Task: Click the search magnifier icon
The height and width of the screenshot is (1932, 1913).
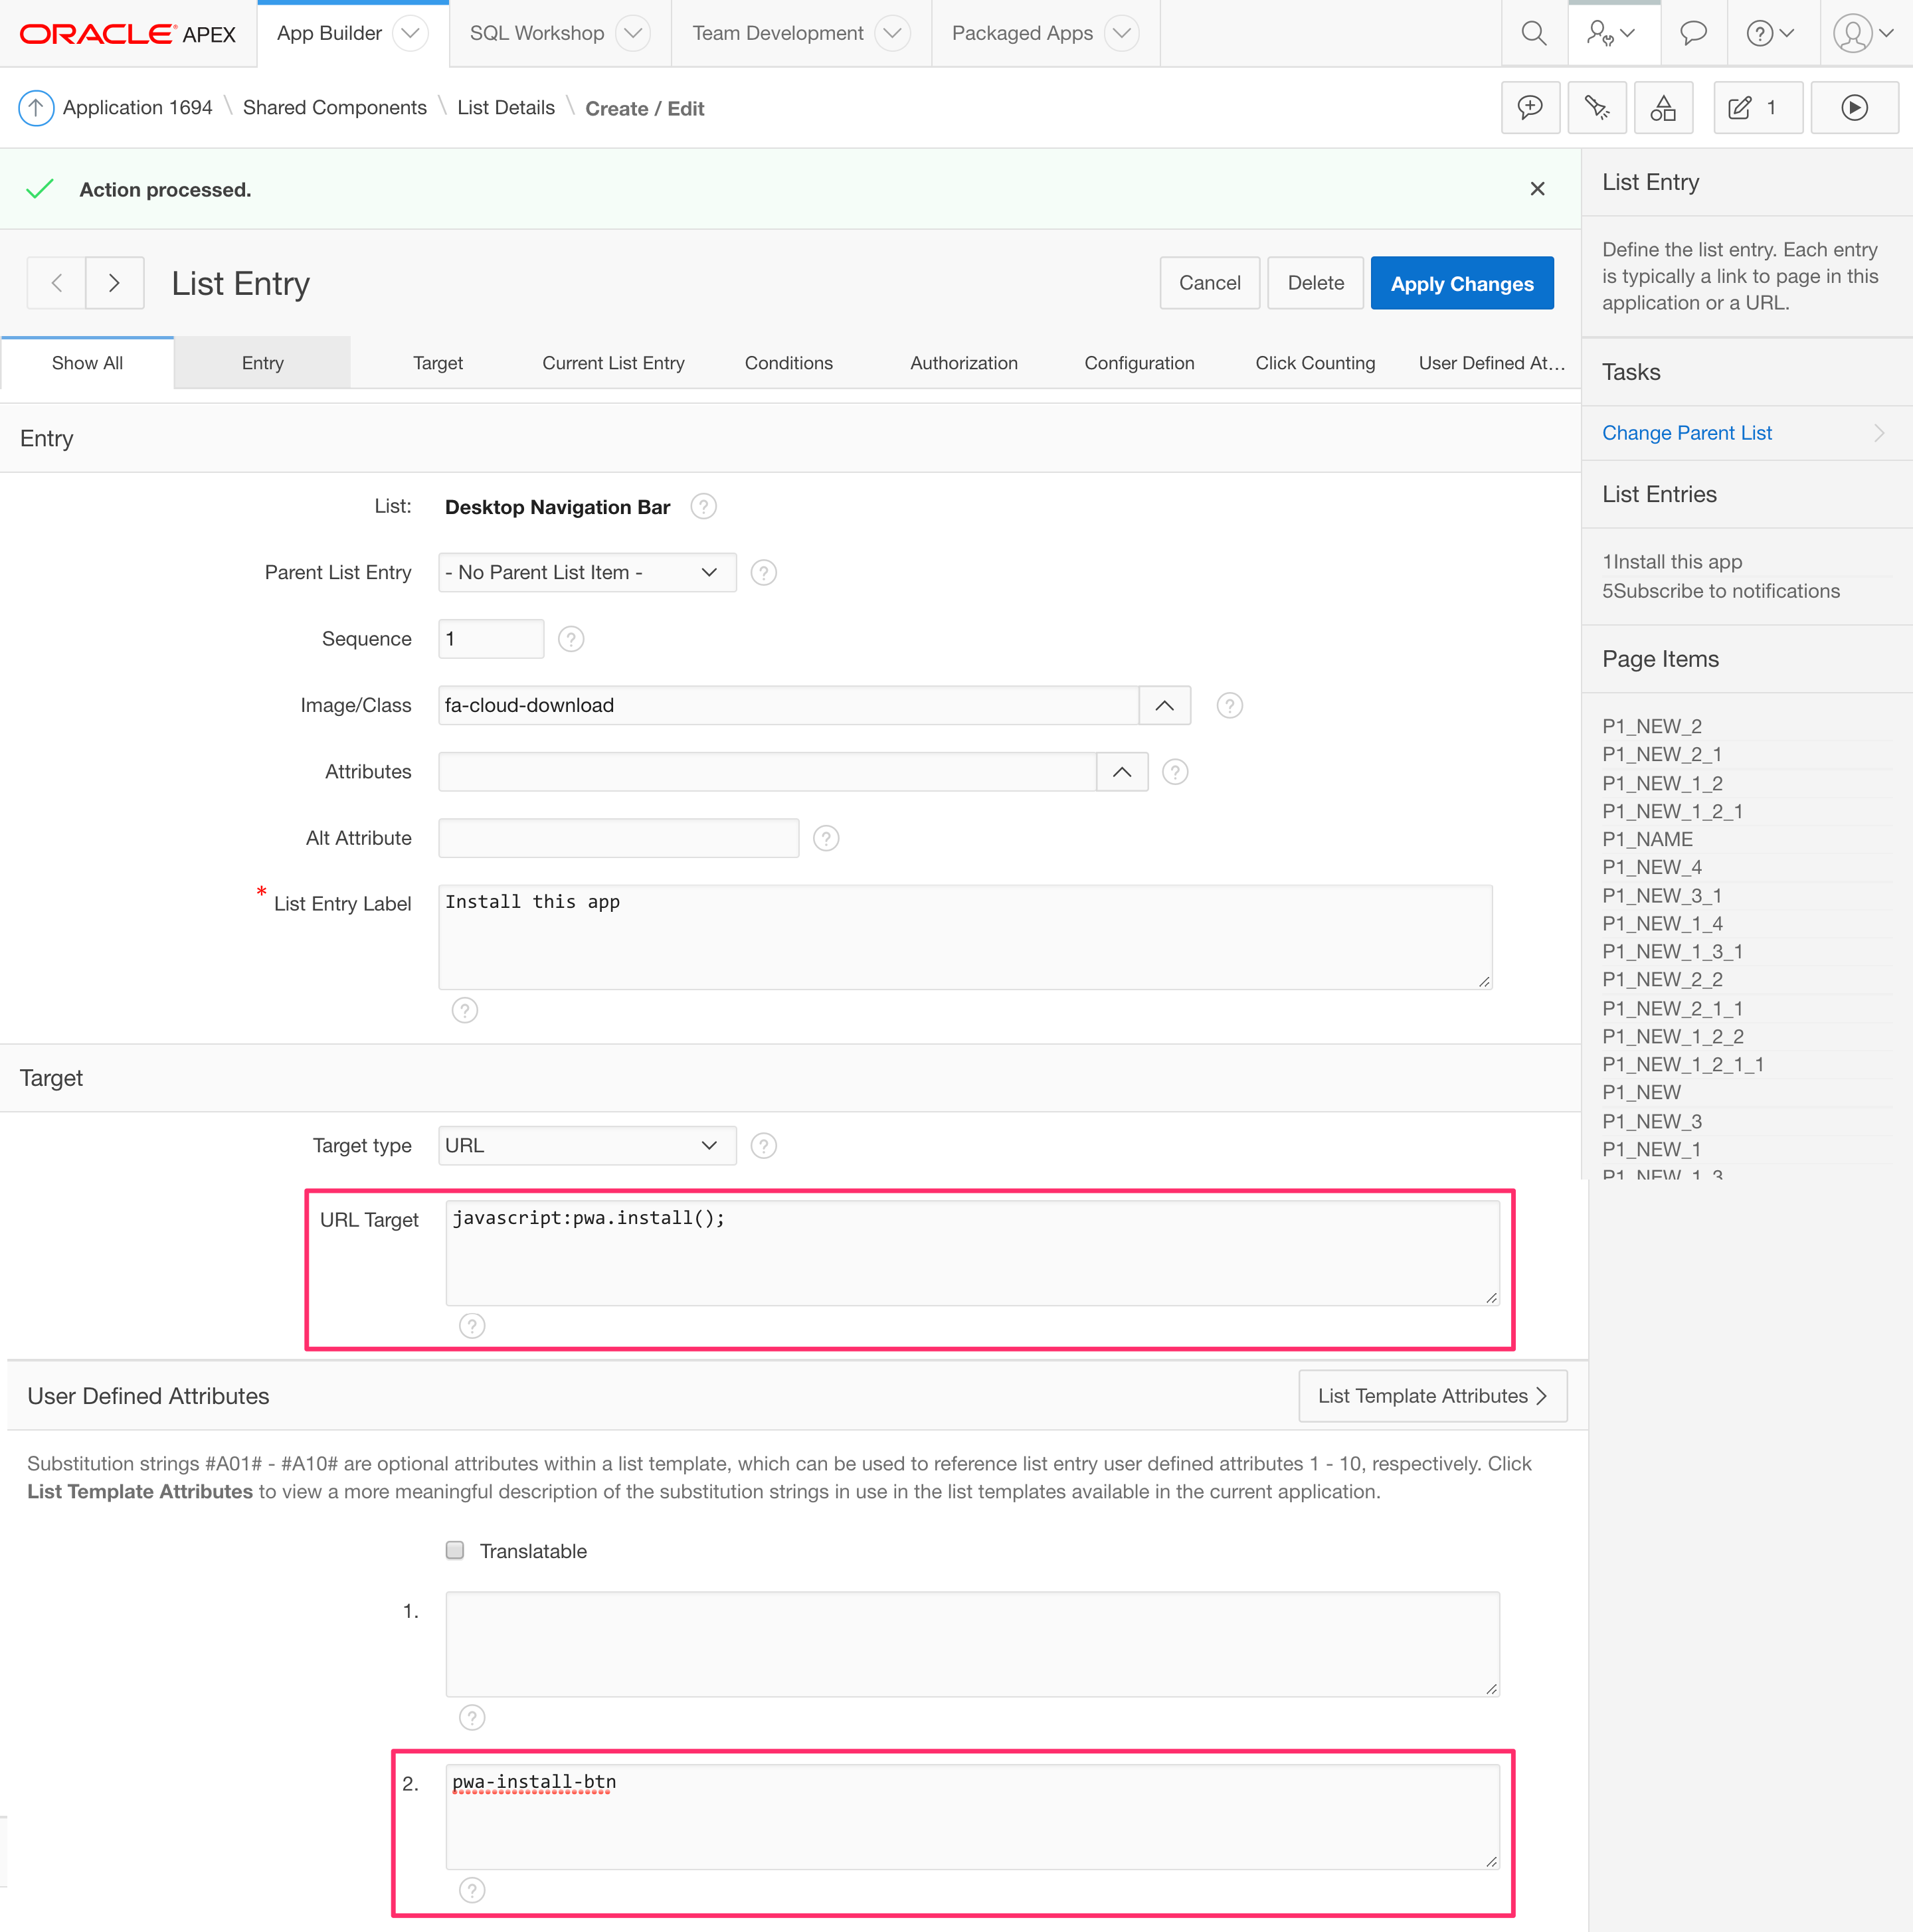Action: tap(1533, 33)
